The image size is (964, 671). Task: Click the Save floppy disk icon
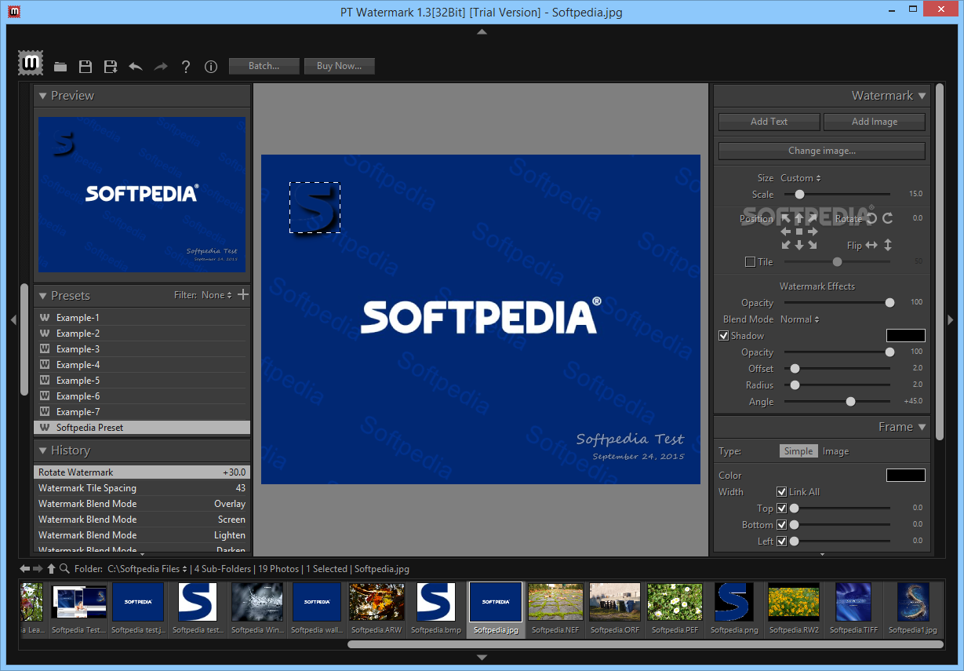tap(85, 67)
